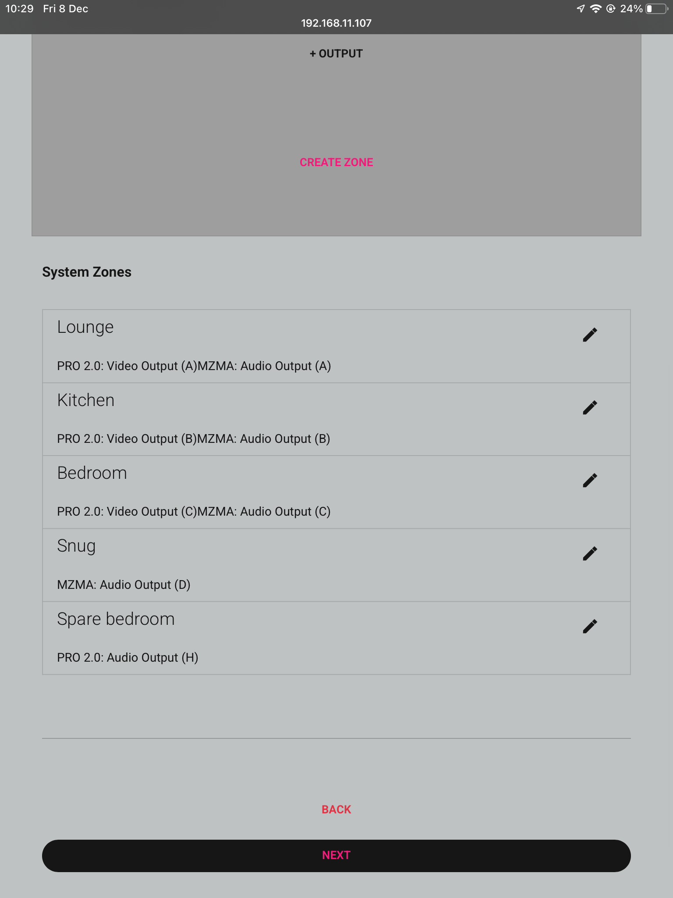Tap the 192.168.11.107 address bar
The height and width of the screenshot is (898, 673).
(x=336, y=23)
